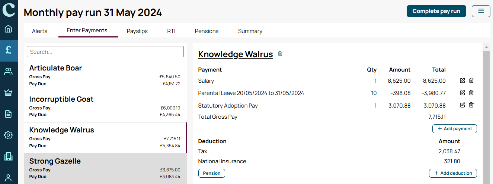Select the pound sign payroll icon
Viewport: 493px width, 184px height.
click(8, 50)
